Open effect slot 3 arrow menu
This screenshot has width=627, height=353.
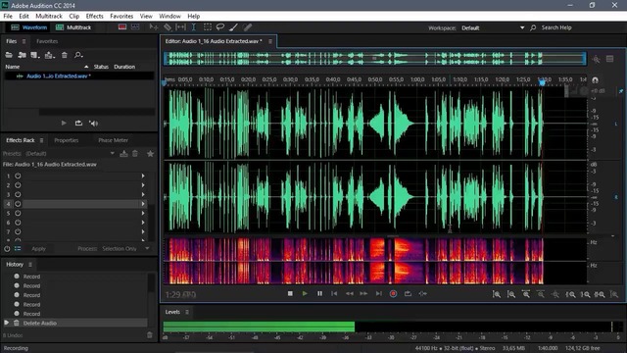tap(143, 194)
